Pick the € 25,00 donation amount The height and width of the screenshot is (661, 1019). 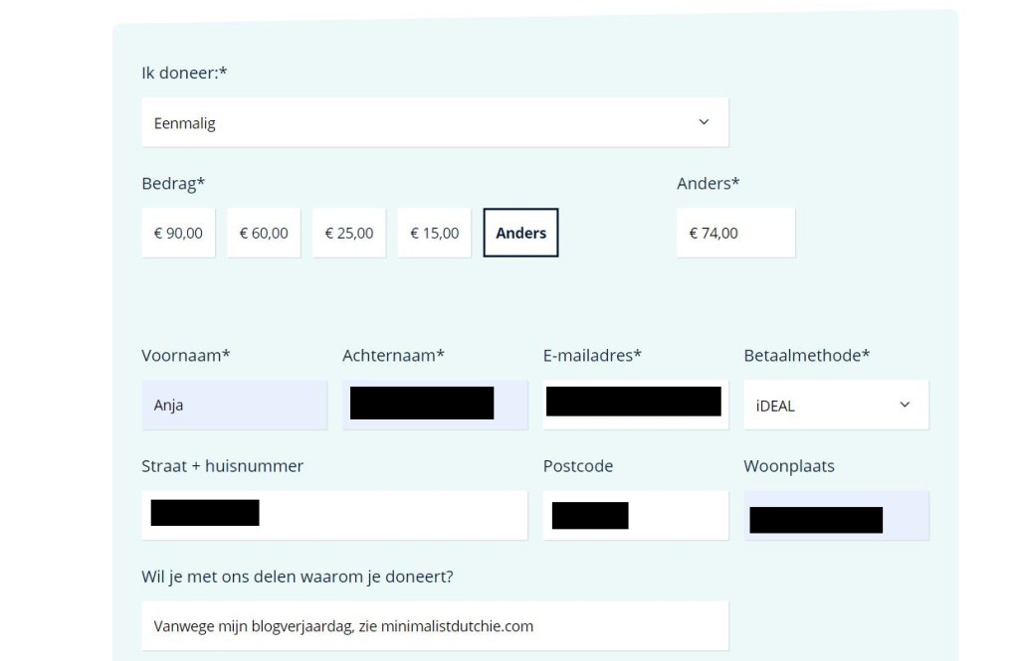pos(349,233)
